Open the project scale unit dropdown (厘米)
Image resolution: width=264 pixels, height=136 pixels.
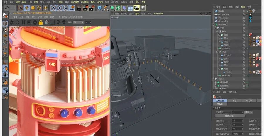[248, 112]
